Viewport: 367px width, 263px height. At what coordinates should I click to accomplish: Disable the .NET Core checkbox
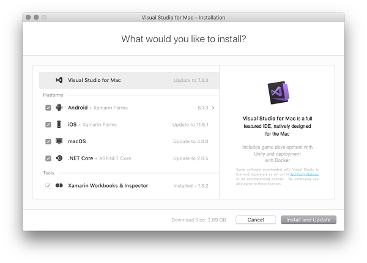coord(48,158)
